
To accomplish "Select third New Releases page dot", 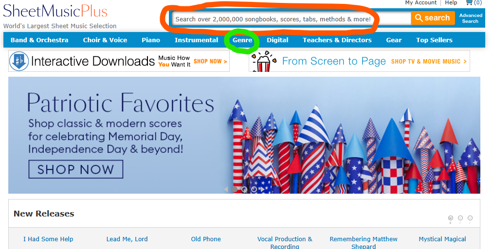I will [x=470, y=218].
